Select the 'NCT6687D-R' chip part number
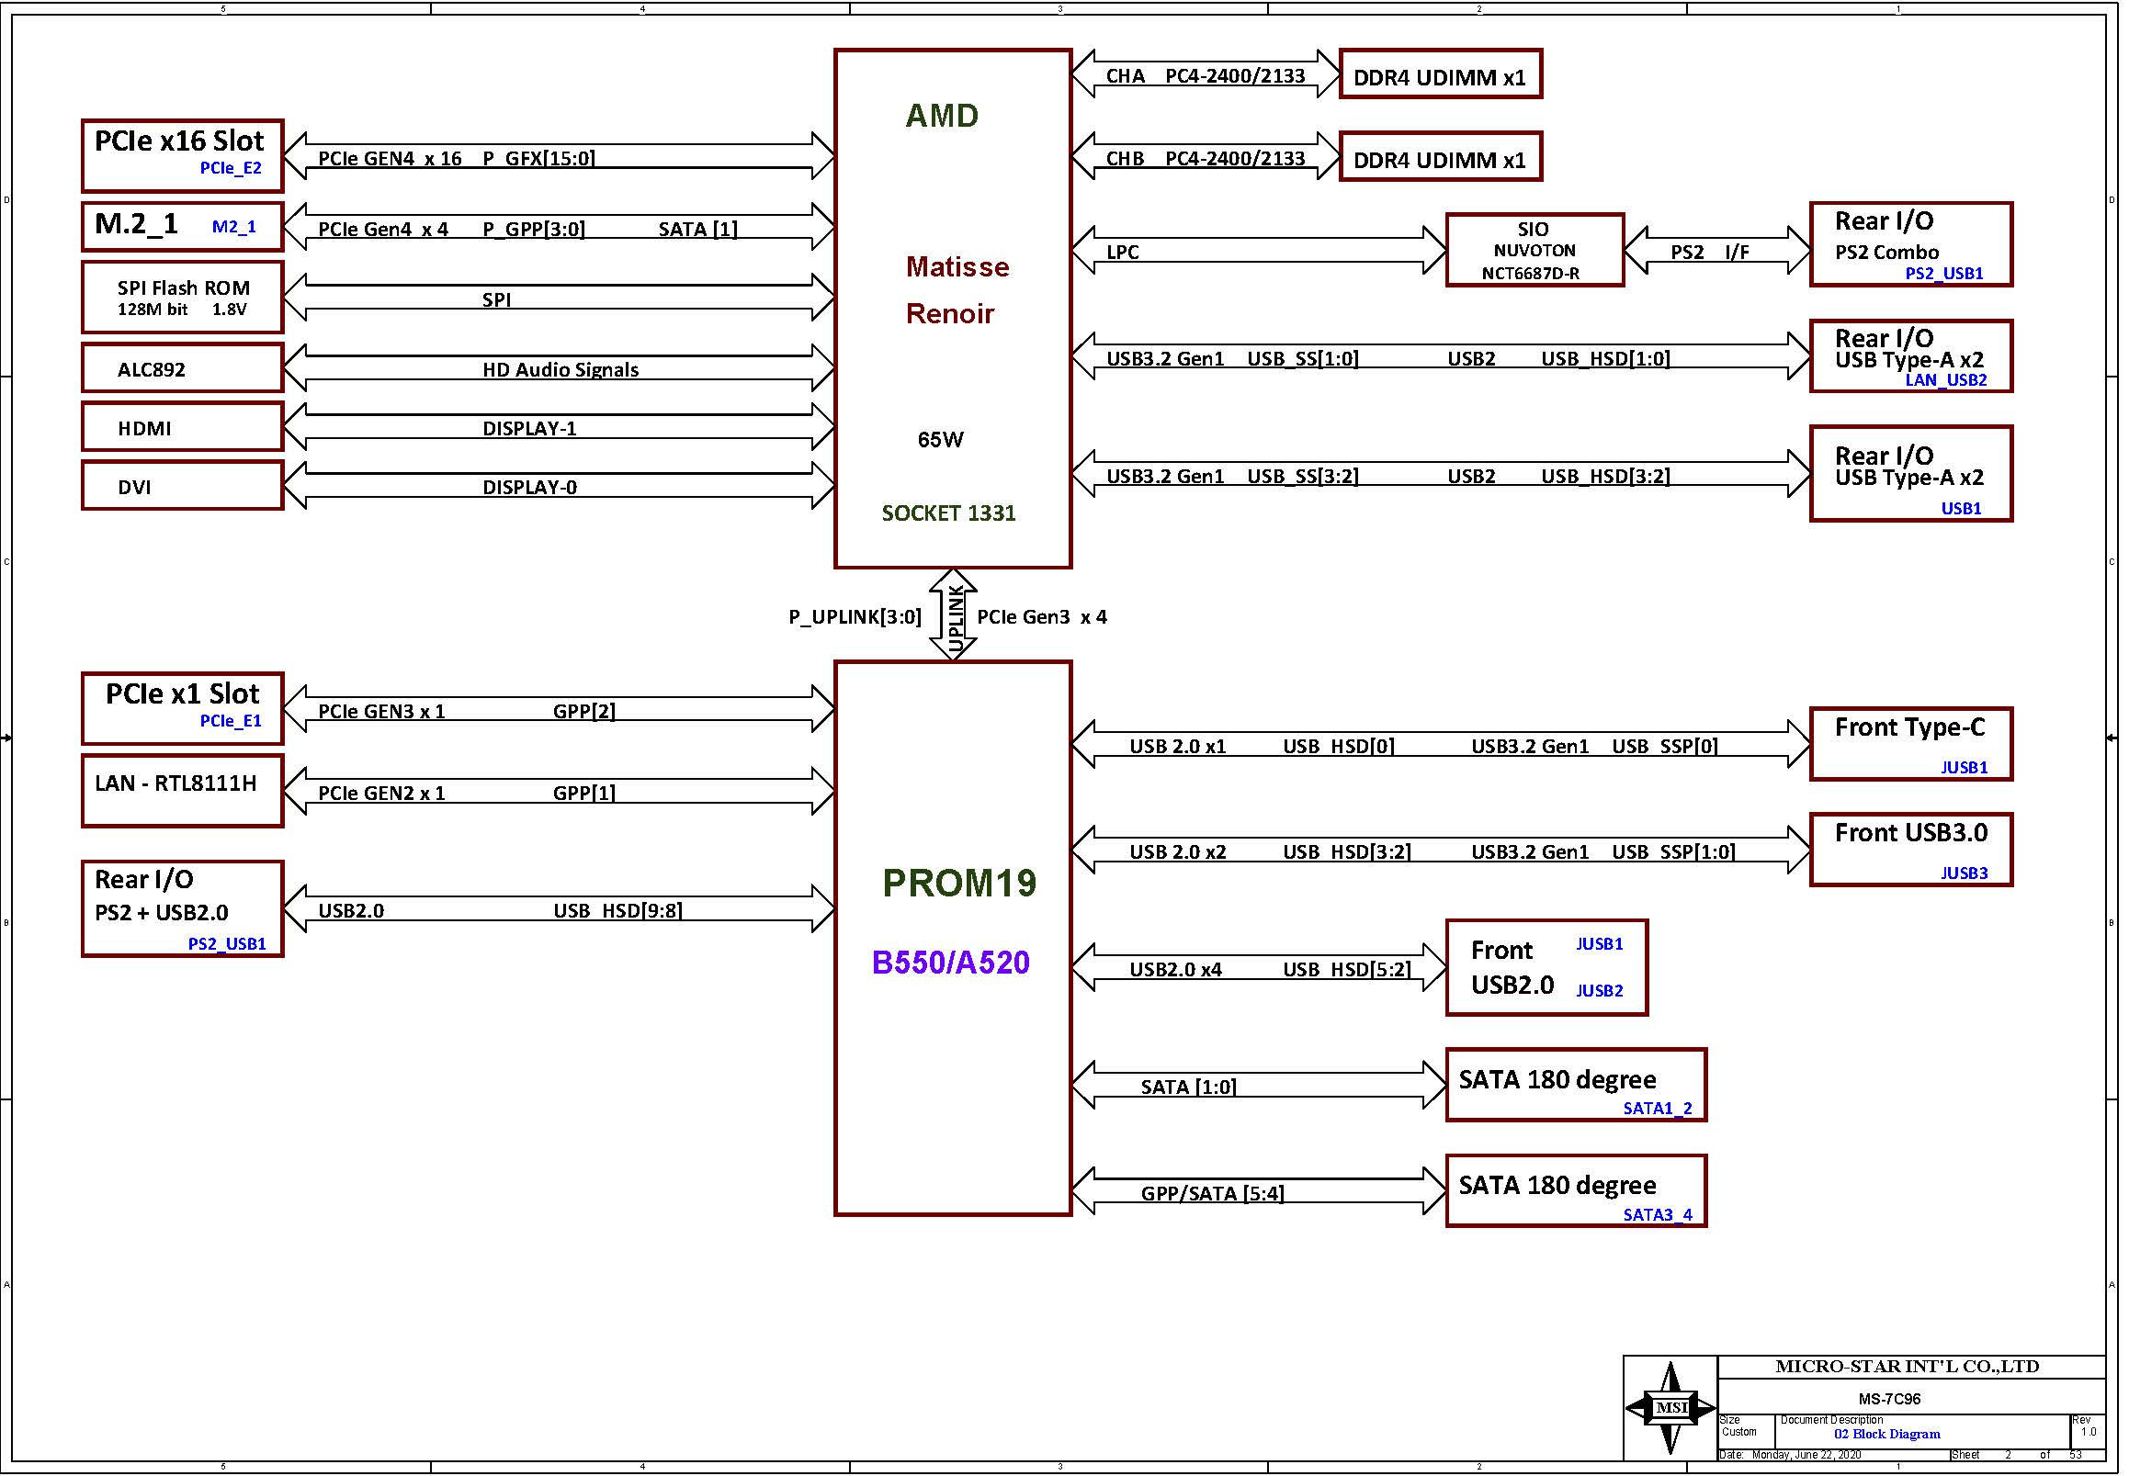 click(1531, 274)
